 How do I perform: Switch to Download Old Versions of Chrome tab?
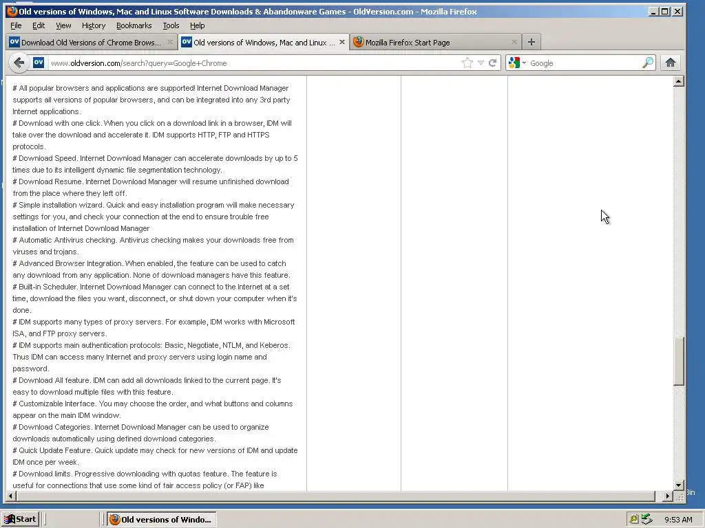click(92, 42)
